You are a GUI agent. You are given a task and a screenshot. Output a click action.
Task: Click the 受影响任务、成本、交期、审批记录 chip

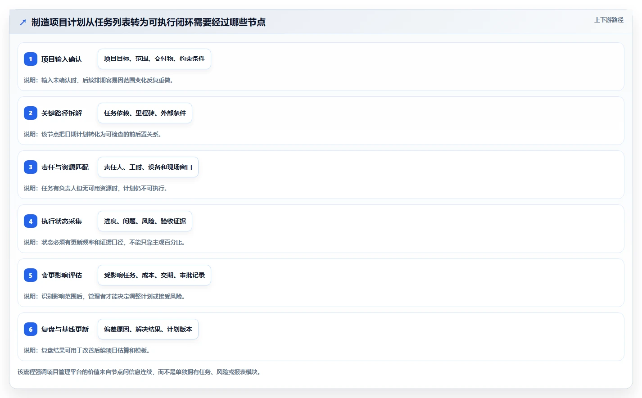click(154, 275)
